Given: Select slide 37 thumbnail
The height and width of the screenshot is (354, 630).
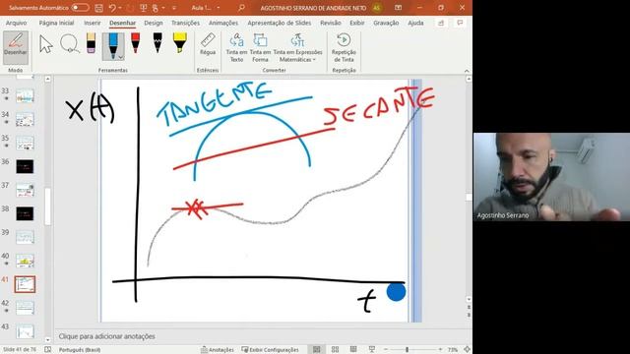Looking at the screenshot, I should click(25, 190).
